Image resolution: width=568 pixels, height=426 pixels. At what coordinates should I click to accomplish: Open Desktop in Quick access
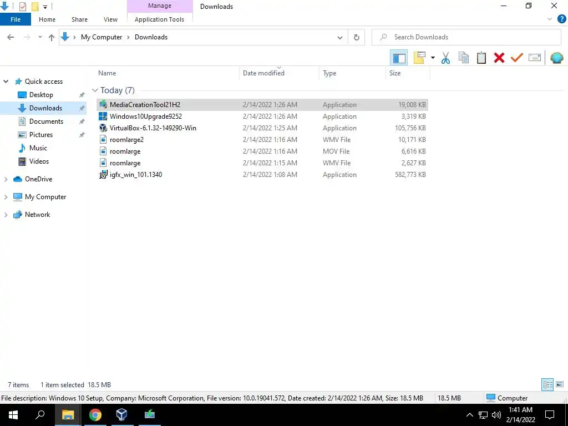pos(41,95)
